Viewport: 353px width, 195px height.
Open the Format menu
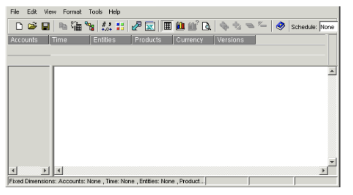coord(72,12)
